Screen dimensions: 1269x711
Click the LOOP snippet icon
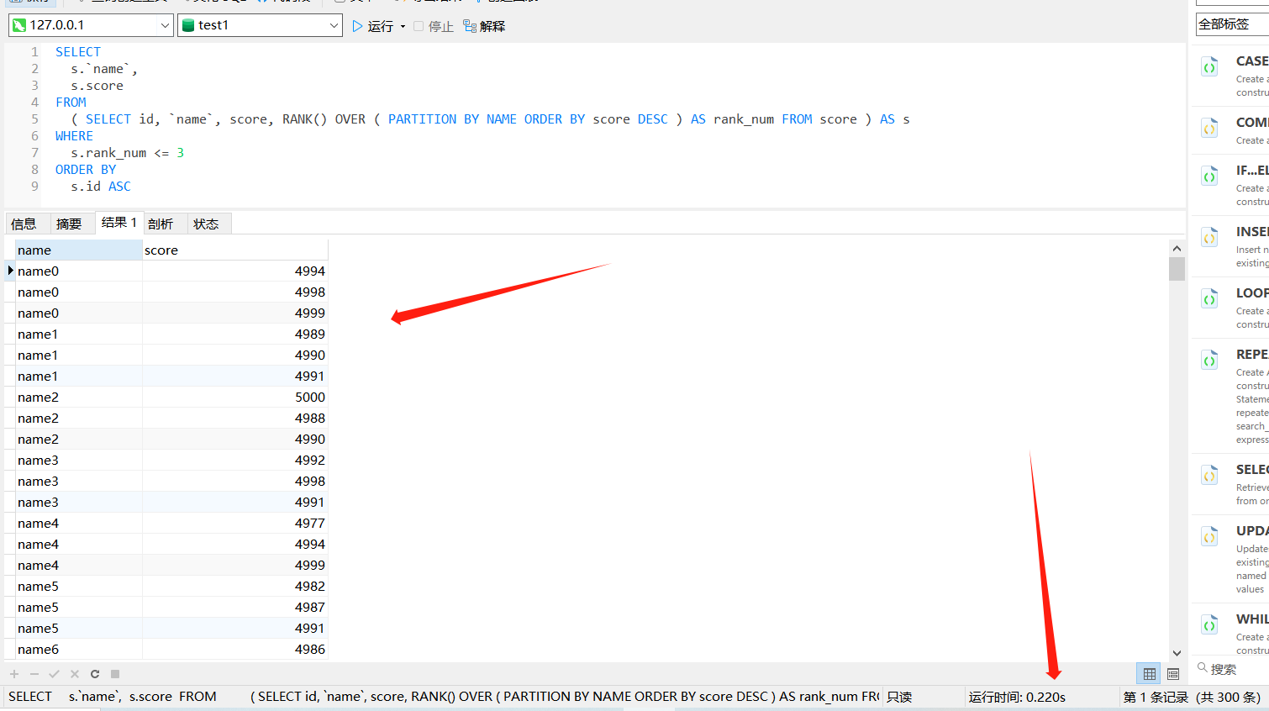click(x=1209, y=299)
